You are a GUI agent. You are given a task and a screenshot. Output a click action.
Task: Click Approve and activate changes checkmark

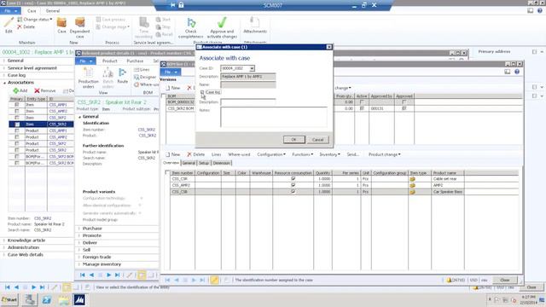222,23
